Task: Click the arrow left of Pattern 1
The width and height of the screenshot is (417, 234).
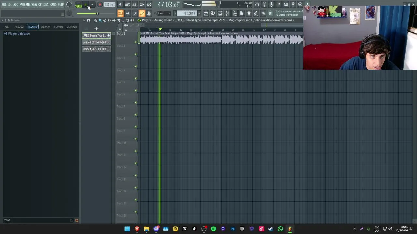Action: click(x=175, y=13)
